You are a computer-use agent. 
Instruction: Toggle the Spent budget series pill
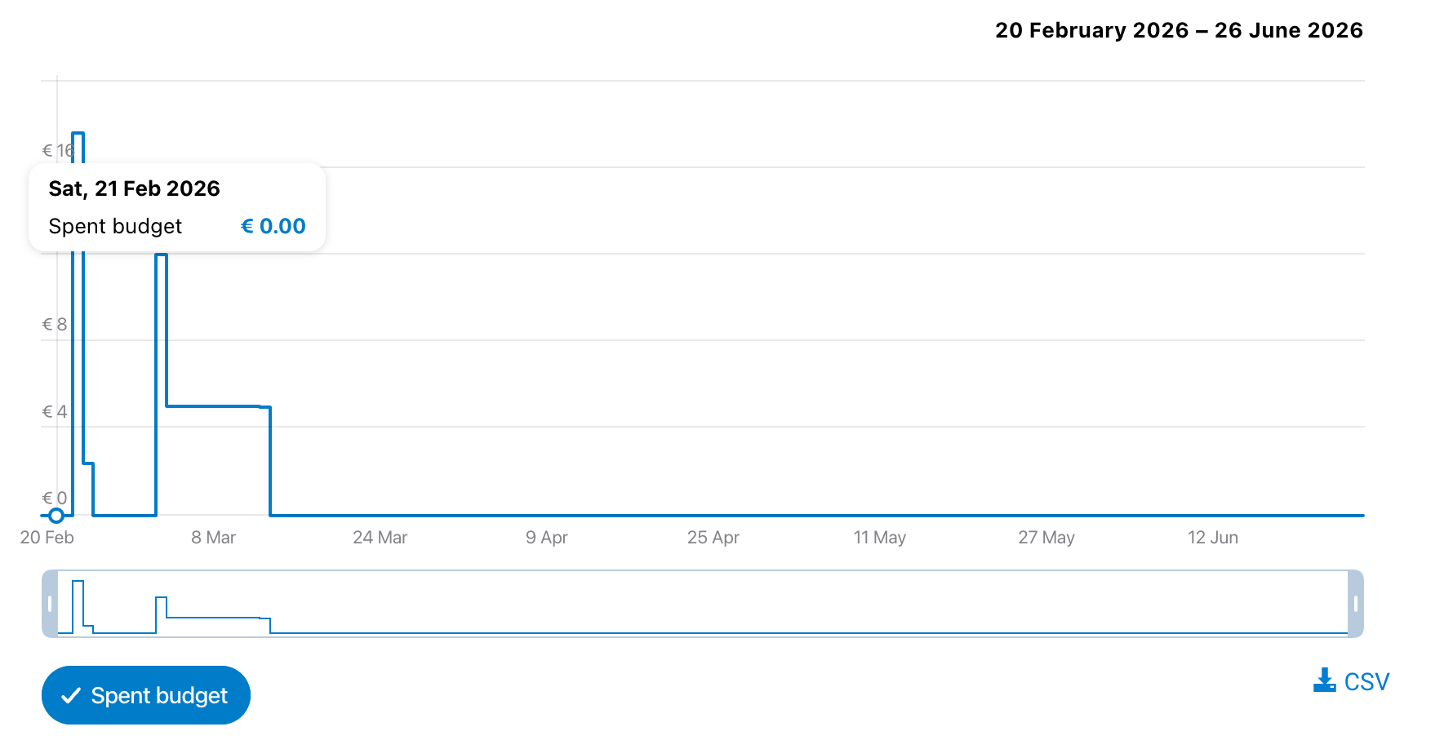coord(146,695)
